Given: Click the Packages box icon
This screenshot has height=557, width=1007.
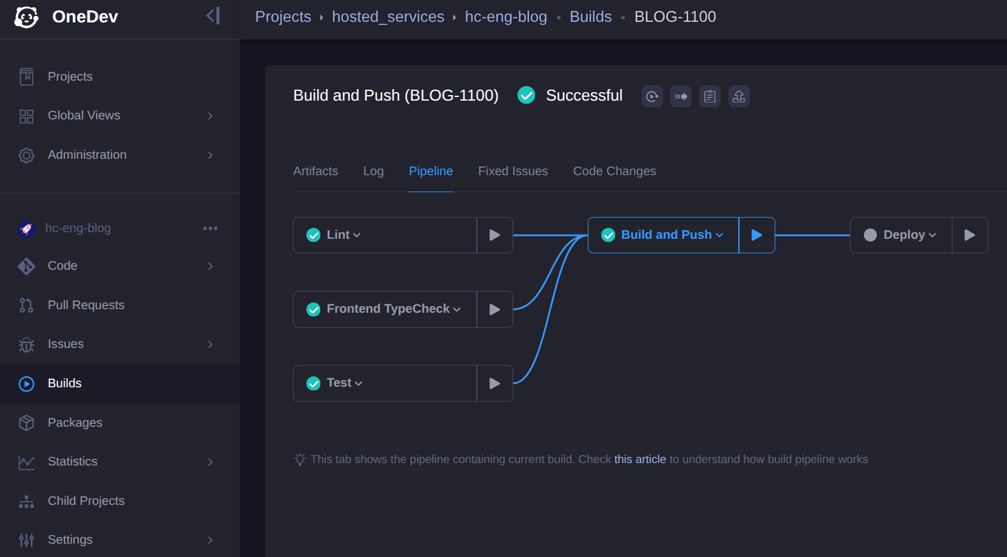Looking at the screenshot, I should pyautogui.click(x=27, y=422).
